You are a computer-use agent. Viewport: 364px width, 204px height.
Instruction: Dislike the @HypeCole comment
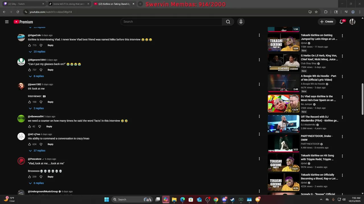(x=41, y=45)
